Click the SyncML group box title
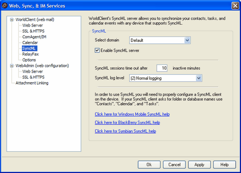The width and height of the screenshot is (241, 173). 99,31
